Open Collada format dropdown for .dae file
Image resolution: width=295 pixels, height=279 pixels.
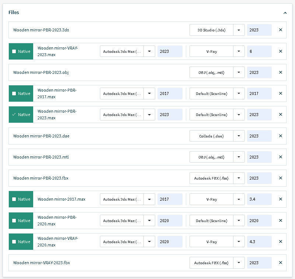click(239, 136)
